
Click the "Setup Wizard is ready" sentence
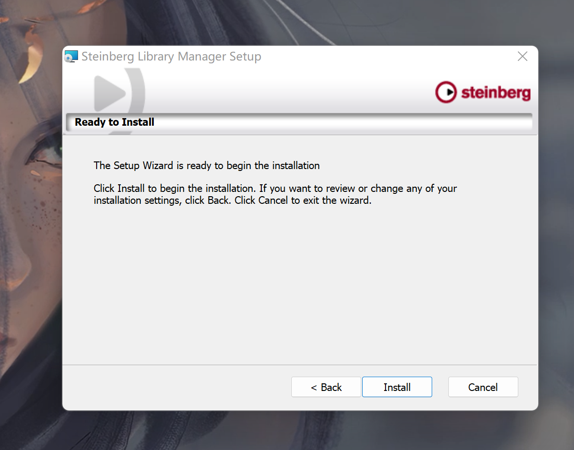[x=207, y=166]
